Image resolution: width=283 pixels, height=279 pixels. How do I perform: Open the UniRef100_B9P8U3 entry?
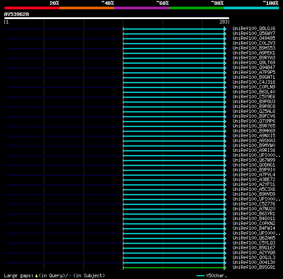pyautogui.click(x=254, y=102)
